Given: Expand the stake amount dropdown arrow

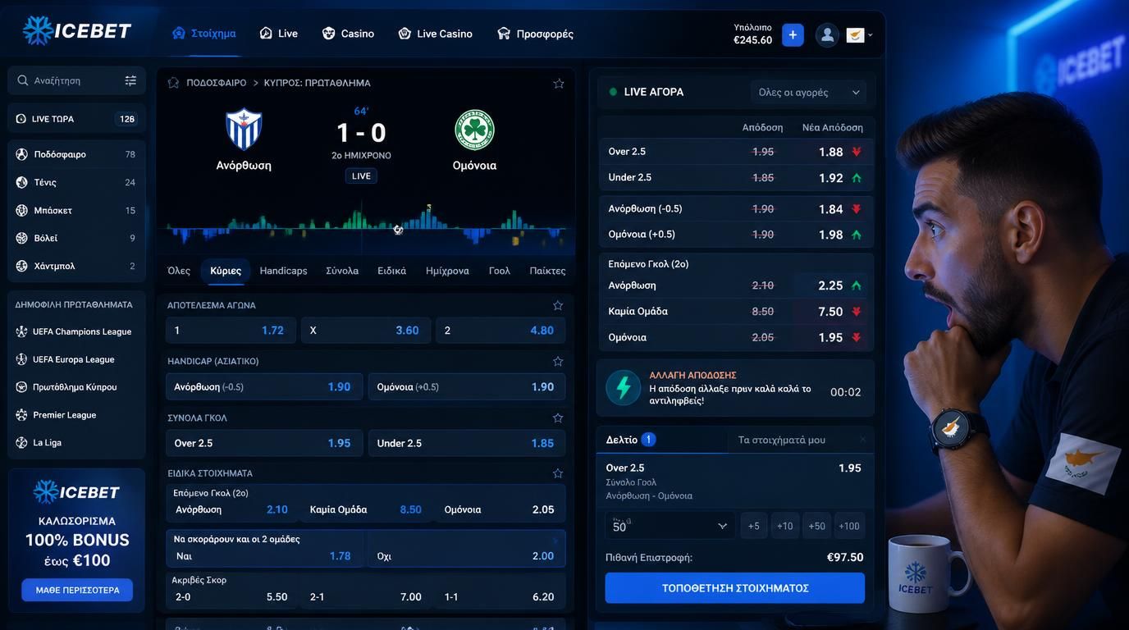Looking at the screenshot, I should [x=722, y=526].
